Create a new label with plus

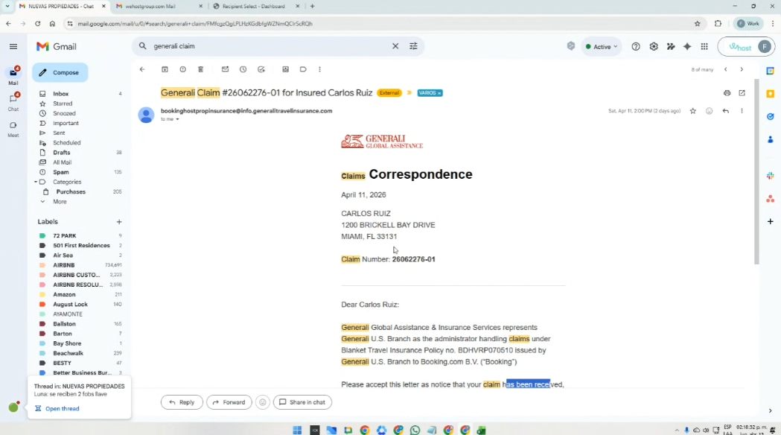point(119,222)
